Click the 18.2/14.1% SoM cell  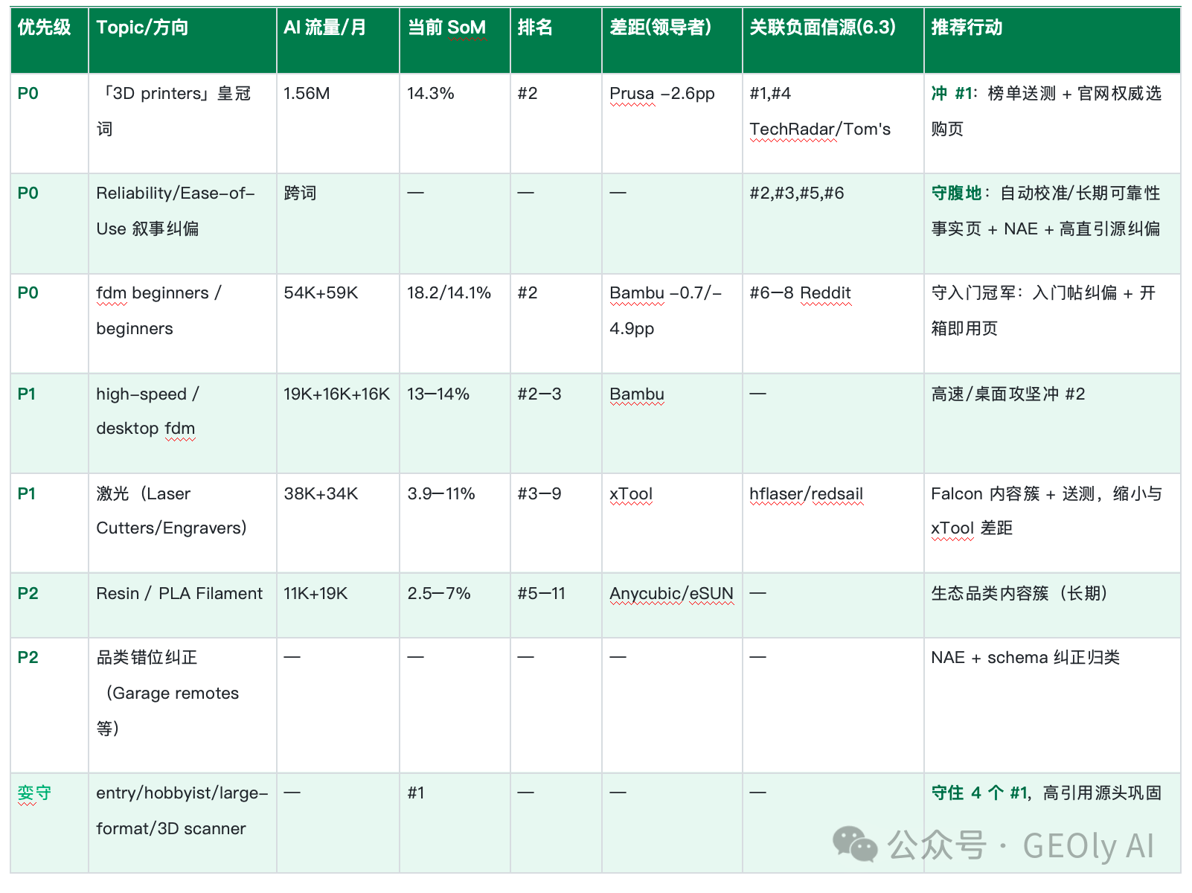tap(455, 323)
